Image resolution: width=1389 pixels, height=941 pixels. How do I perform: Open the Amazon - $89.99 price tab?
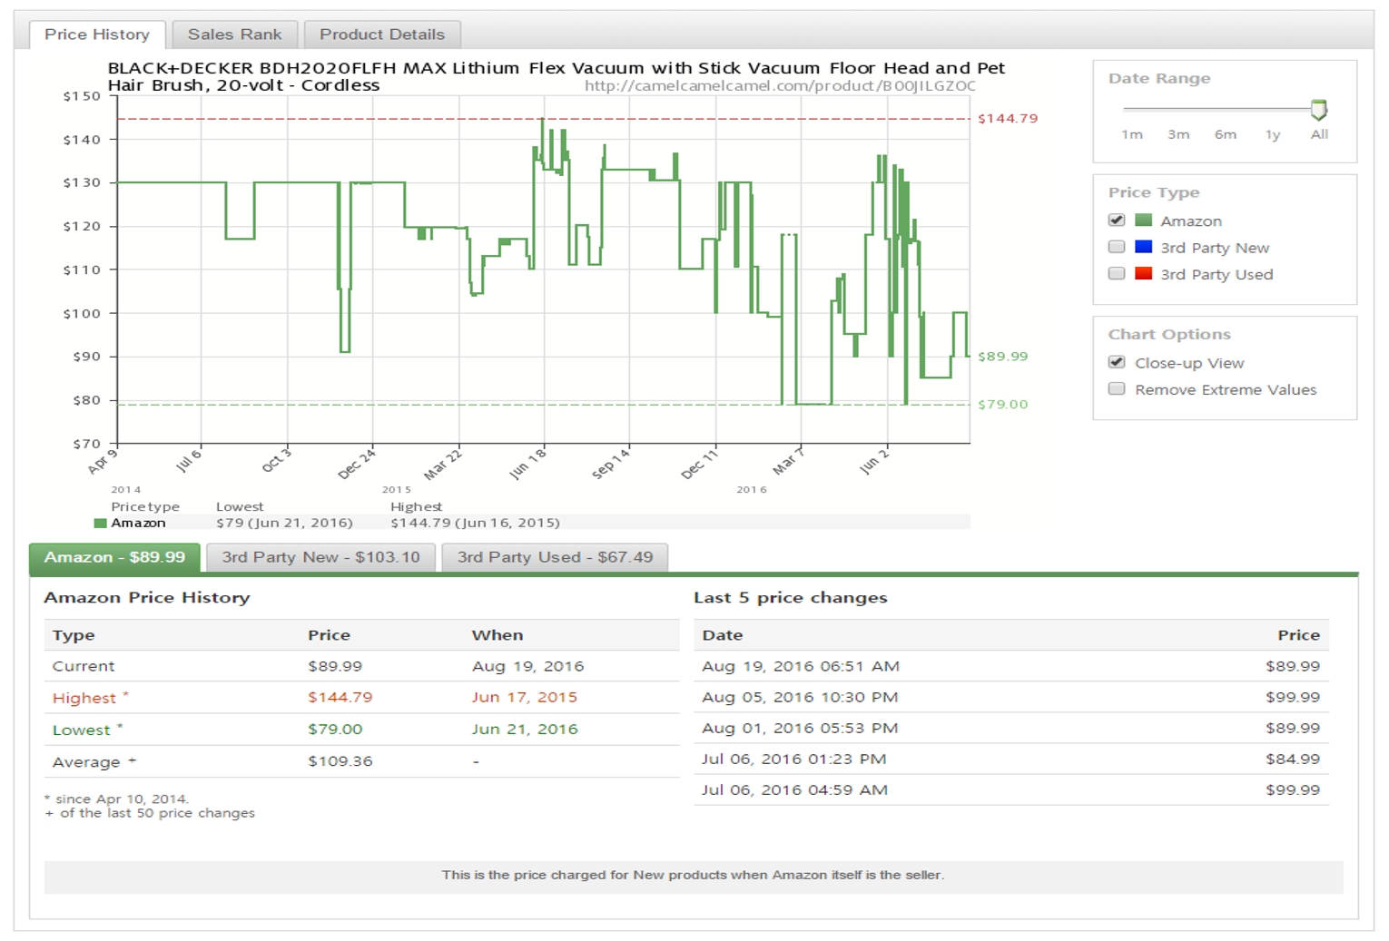[114, 557]
